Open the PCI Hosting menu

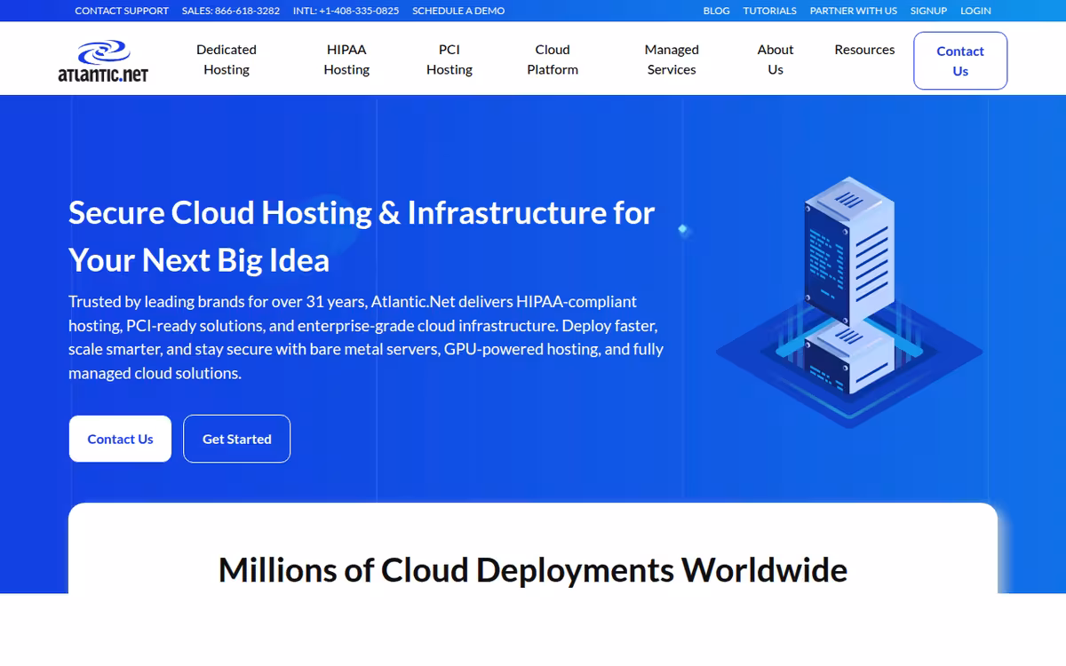[449, 59]
